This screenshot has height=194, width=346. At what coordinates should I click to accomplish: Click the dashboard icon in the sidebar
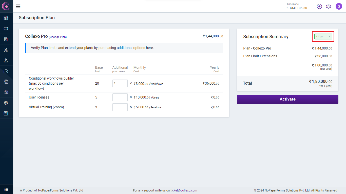[x=6, y=18]
